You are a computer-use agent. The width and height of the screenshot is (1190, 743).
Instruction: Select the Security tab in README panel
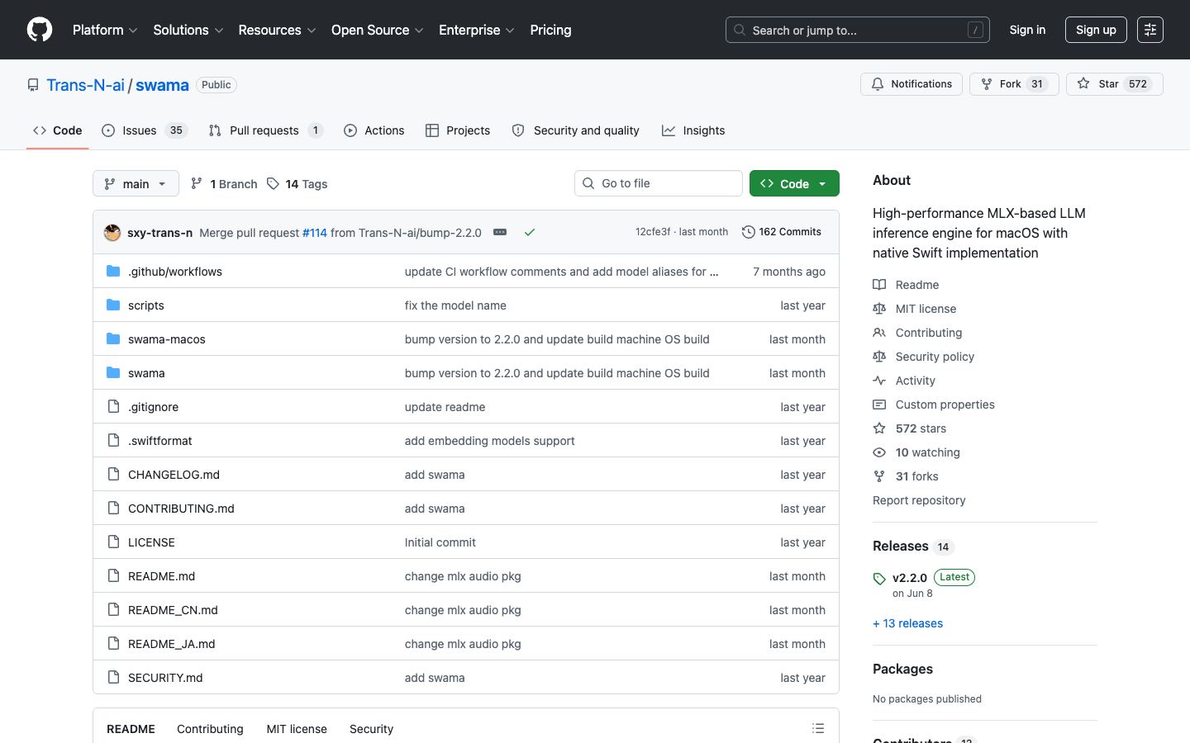[x=371, y=729]
